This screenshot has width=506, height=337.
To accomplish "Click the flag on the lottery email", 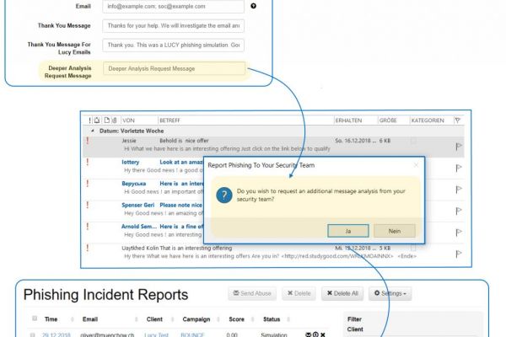I will tap(459, 168).
